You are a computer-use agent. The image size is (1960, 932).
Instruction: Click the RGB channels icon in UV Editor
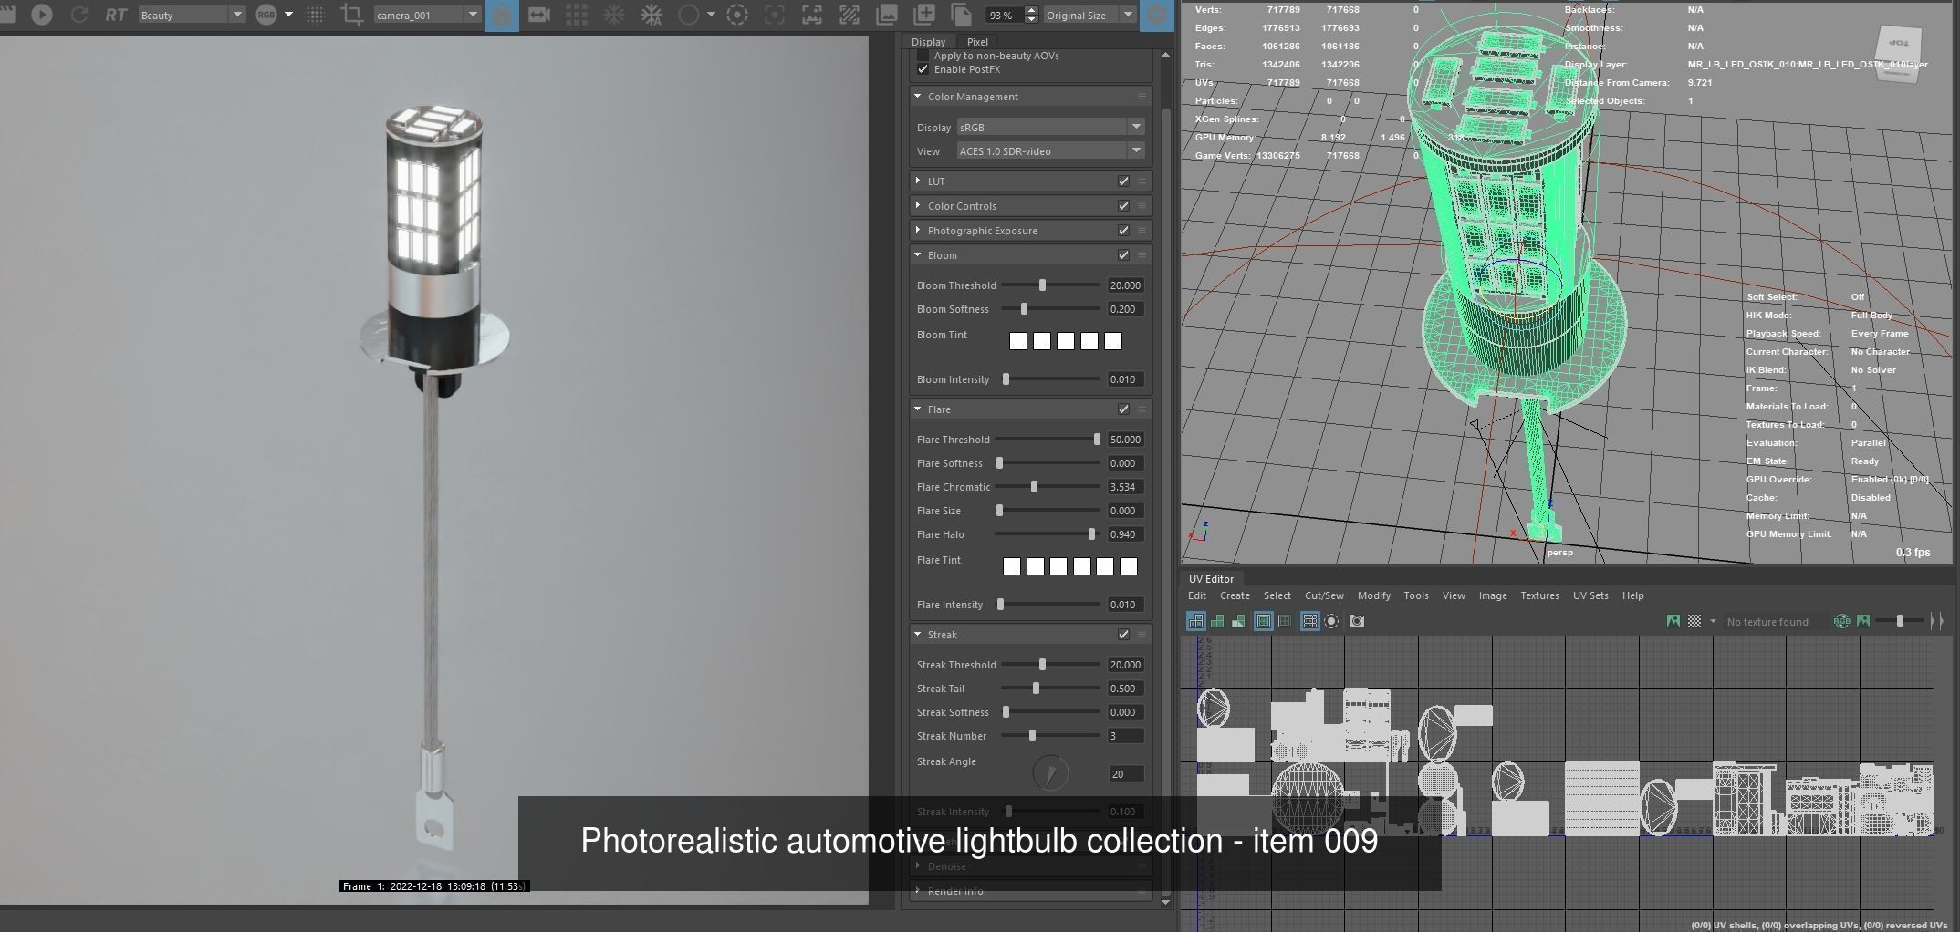pos(1841,621)
